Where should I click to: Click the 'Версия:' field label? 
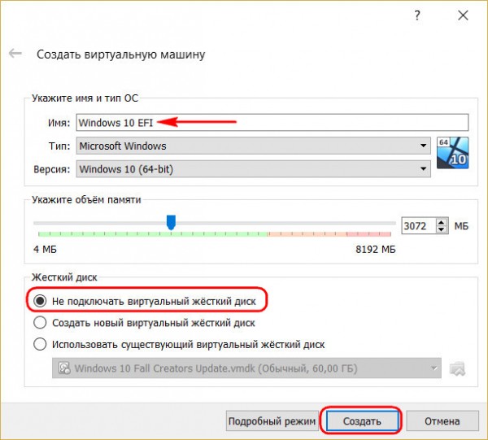point(52,169)
